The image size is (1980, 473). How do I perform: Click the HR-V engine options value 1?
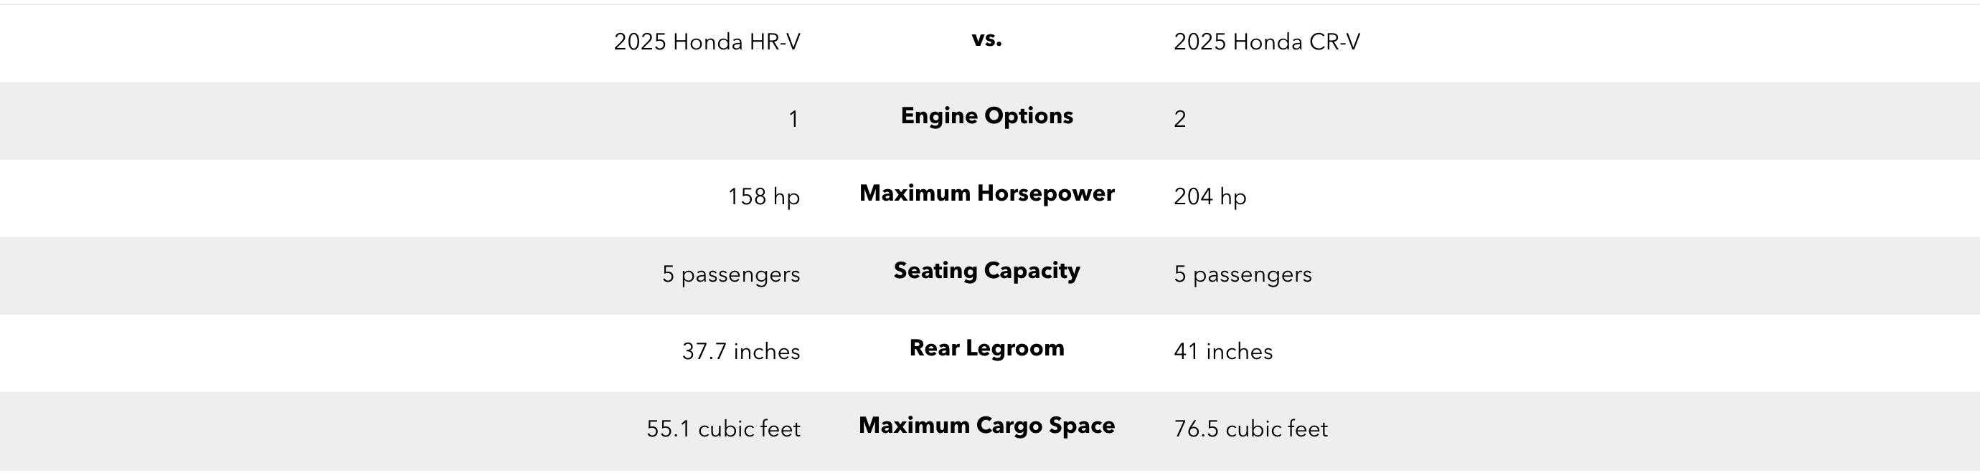[x=793, y=119]
